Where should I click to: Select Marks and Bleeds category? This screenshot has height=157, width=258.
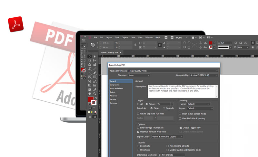[116, 88]
